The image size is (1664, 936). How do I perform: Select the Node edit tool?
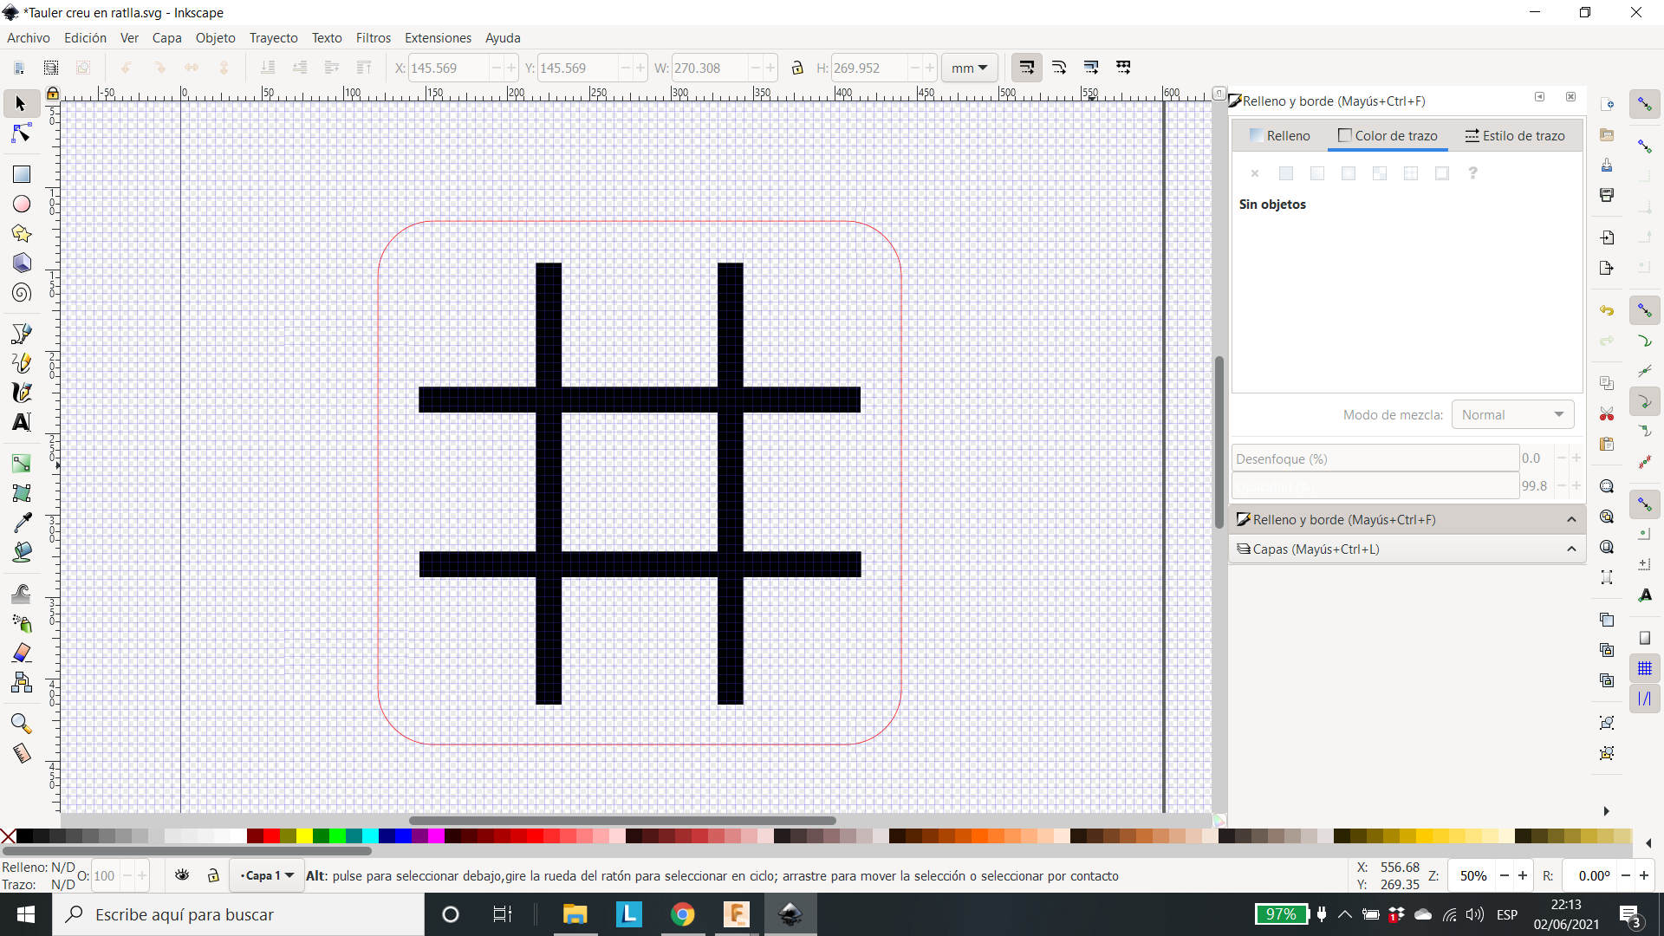click(21, 133)
